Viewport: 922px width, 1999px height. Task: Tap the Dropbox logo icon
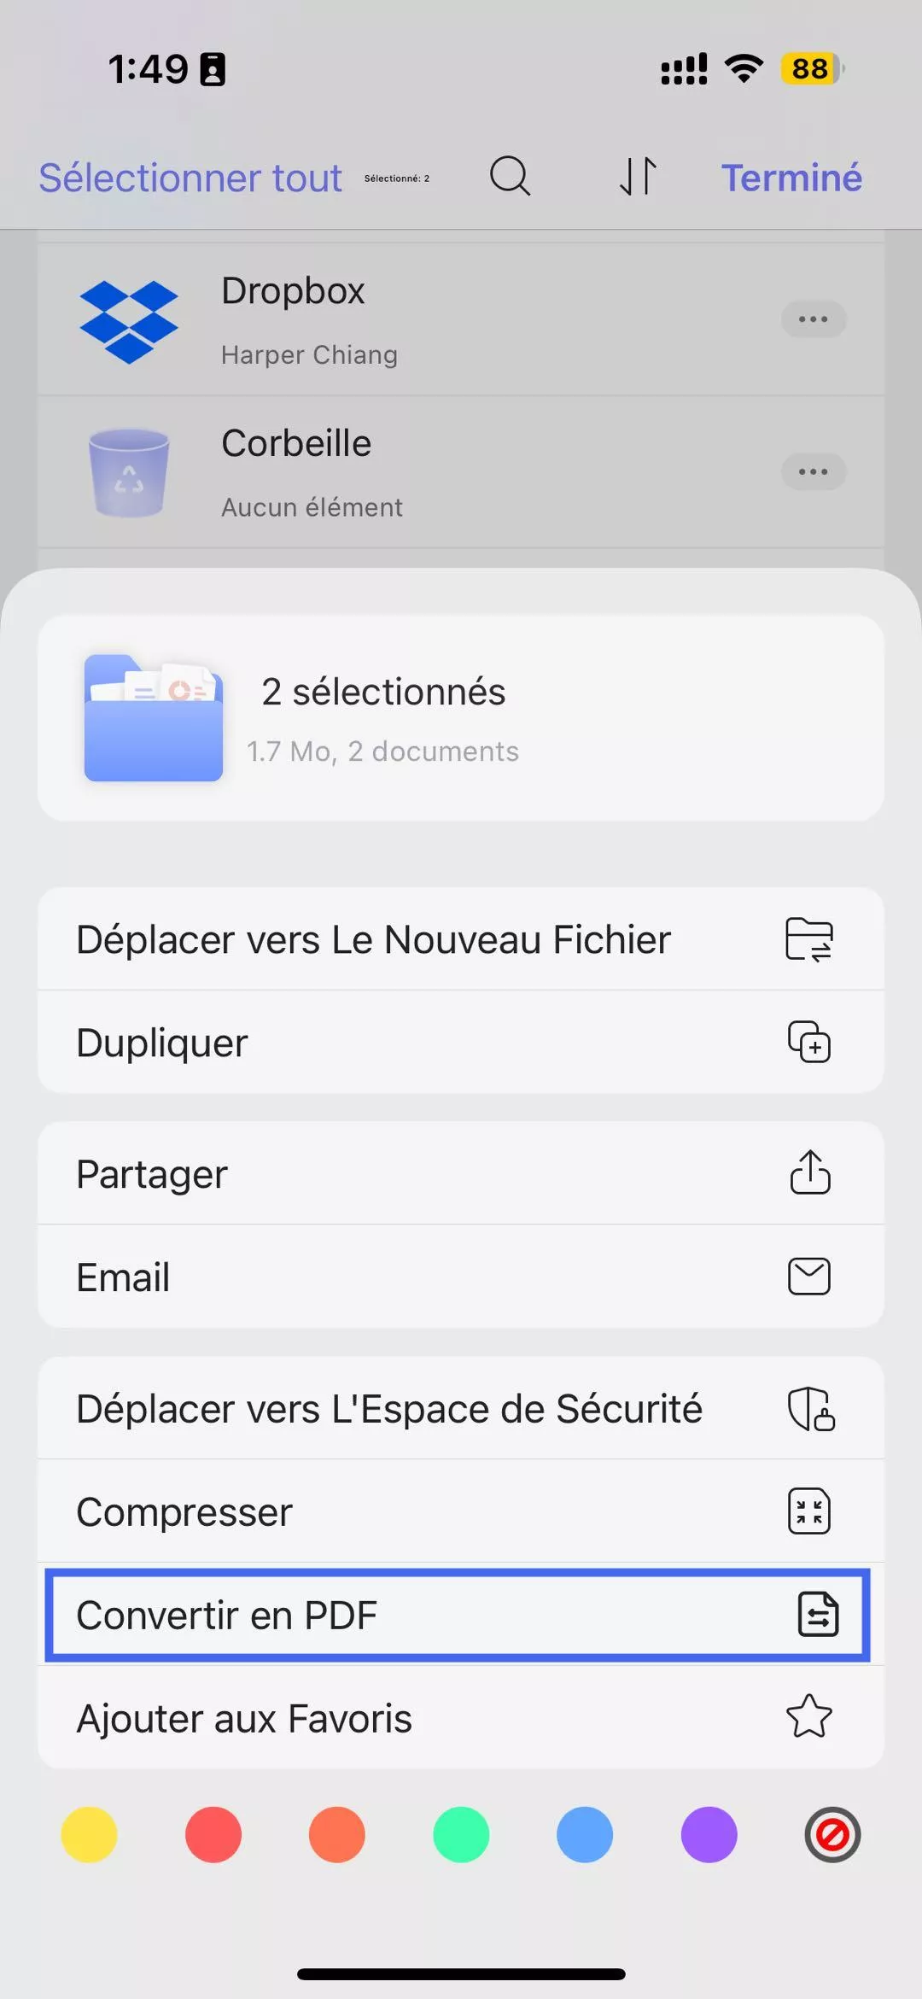click(x=129, y=321)
